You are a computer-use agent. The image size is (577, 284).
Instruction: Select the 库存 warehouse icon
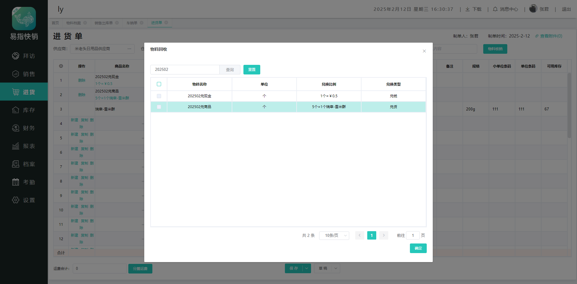[16, 110]
